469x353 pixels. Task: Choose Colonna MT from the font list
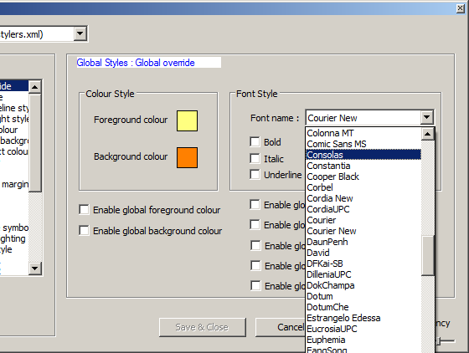tap(363, 133)
